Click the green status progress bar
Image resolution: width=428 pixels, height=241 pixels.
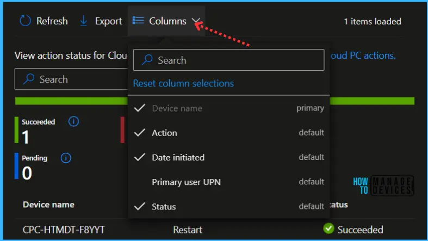pos(215,101)
